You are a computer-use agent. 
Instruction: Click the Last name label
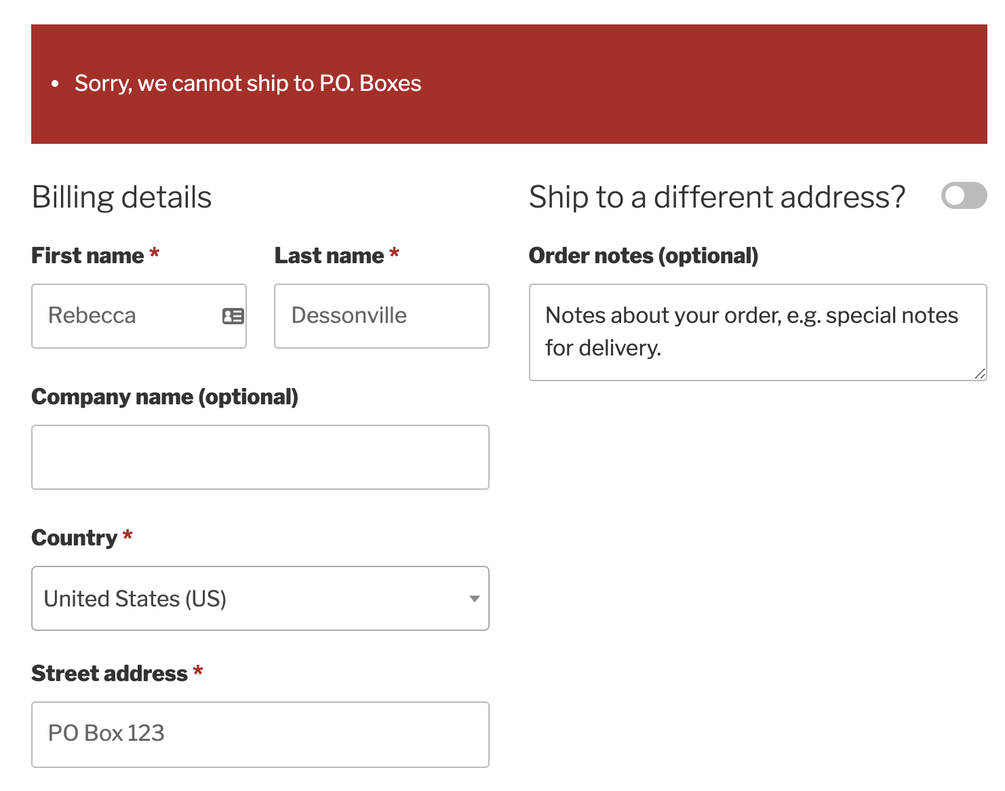click(x=329, y=256)
